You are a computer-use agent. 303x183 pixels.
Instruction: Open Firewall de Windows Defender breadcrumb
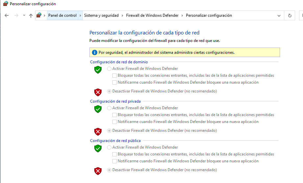point(152,15)
